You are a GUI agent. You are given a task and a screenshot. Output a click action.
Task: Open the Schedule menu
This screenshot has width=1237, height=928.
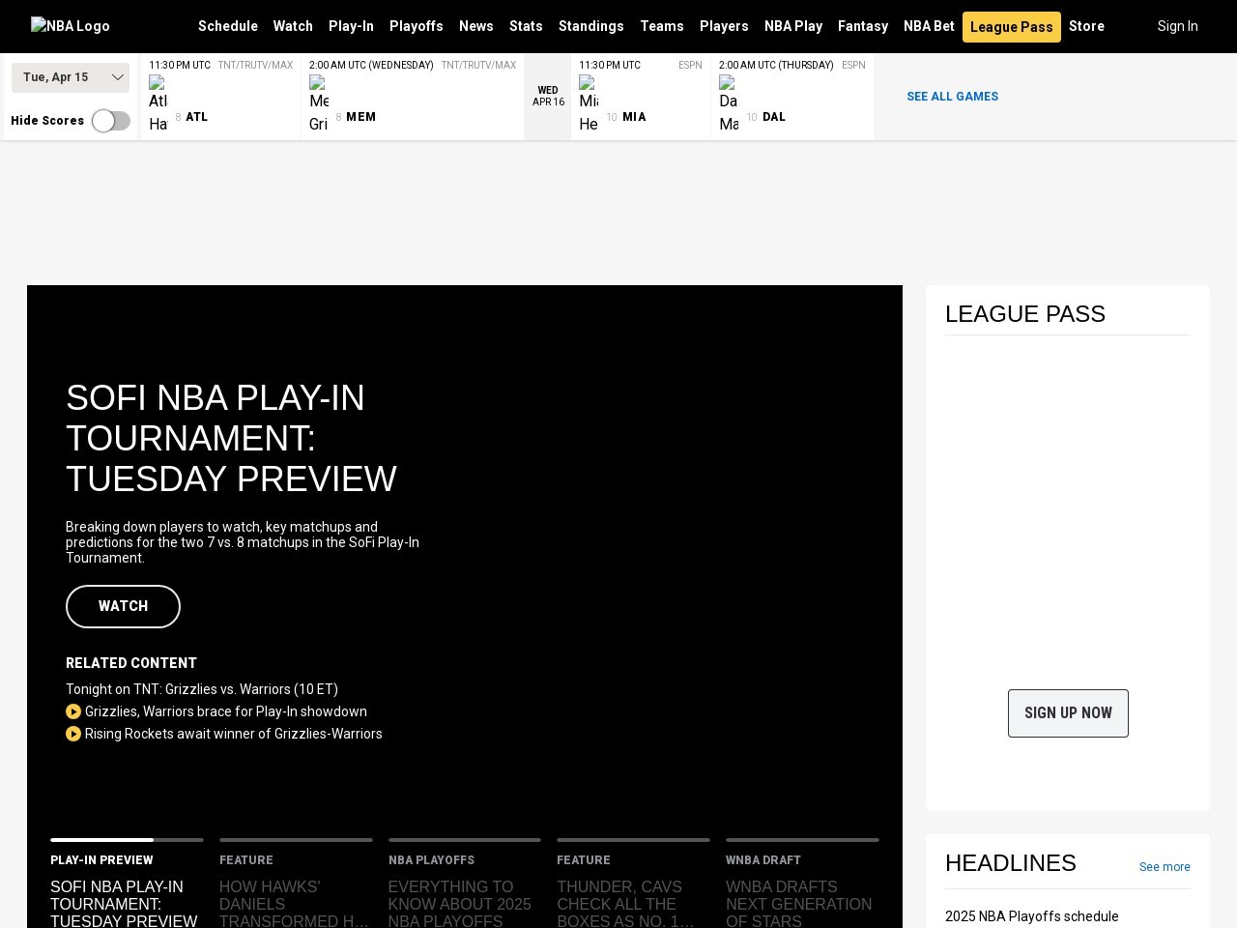coord(228,26)
